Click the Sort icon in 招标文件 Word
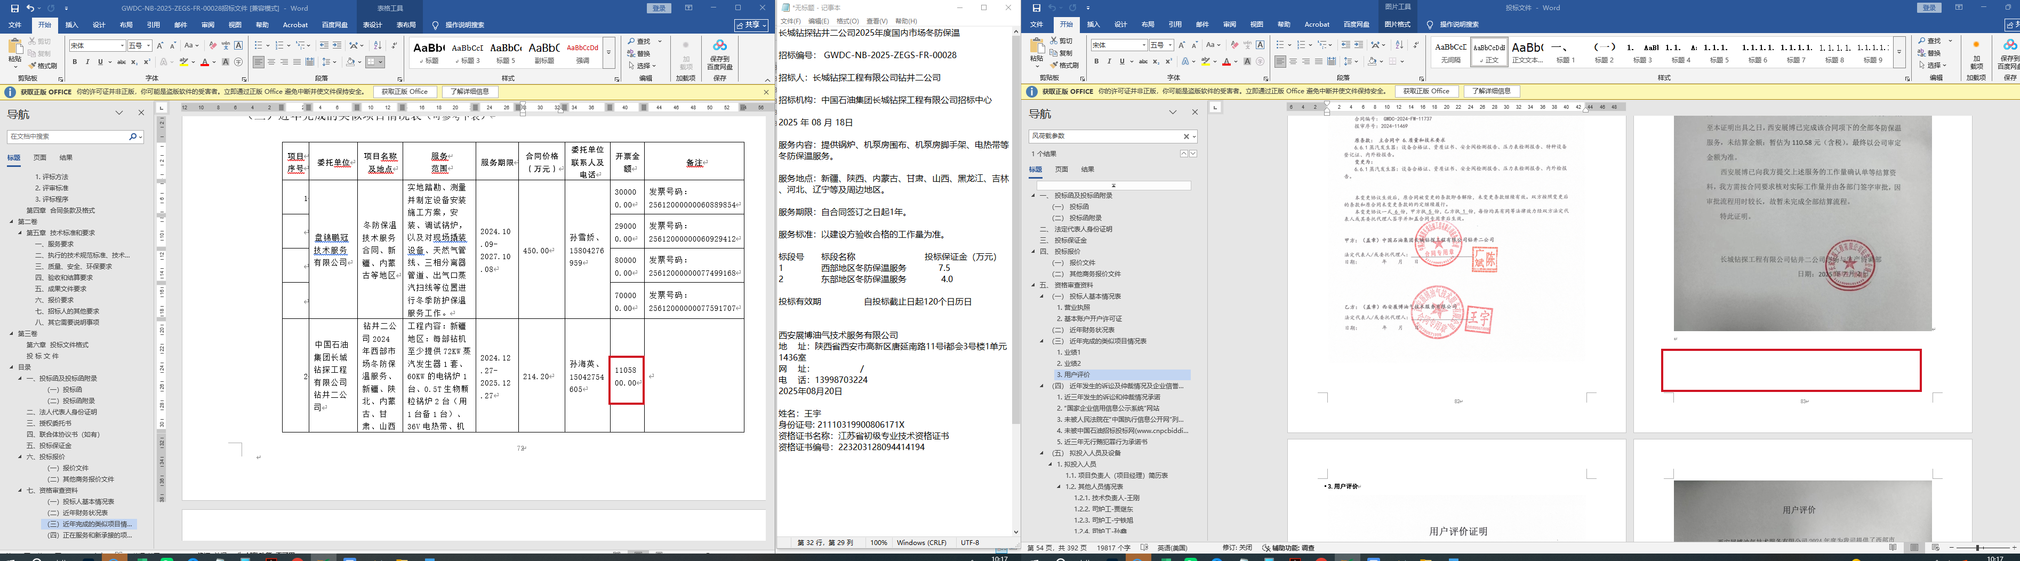This screenshot has height=561, width=2020. 377,45
